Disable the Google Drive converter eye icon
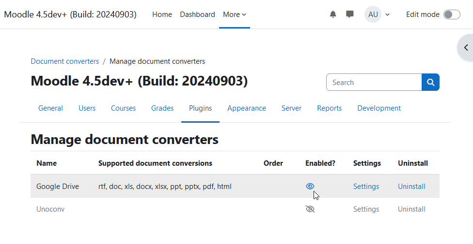The image size is (473, 244). 310,186
